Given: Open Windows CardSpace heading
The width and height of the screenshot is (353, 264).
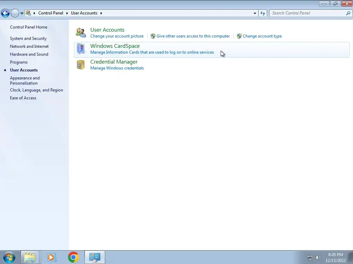Looking at the screenshot, I should 115,46.
